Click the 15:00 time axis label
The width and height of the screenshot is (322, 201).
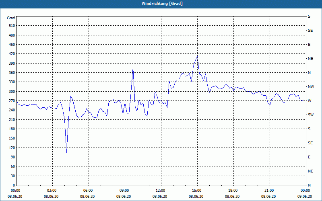197,191
